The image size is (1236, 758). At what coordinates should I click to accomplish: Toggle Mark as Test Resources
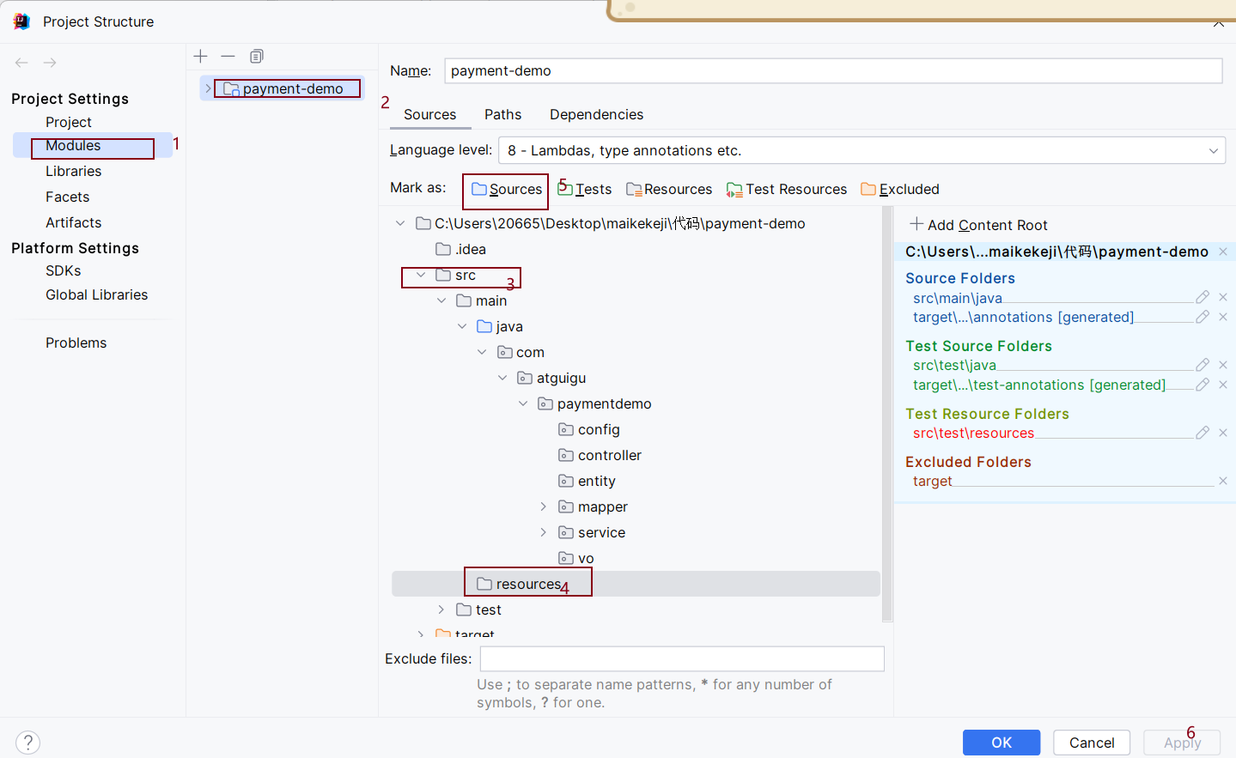pyautogui.click(x=786, y=189)
